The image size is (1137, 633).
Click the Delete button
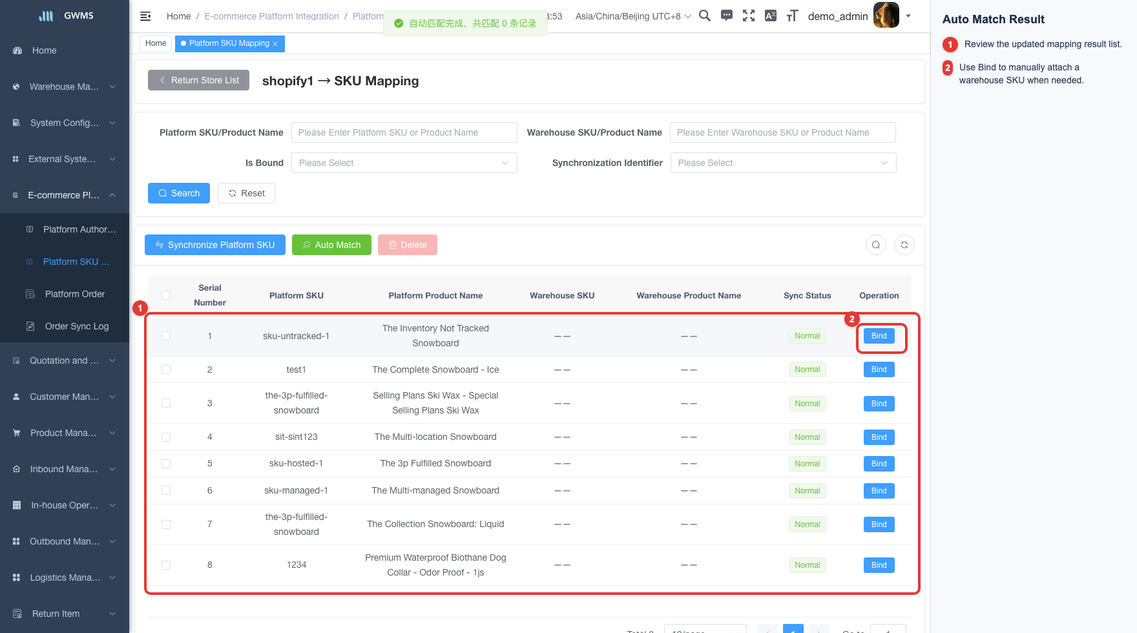(x=408, y=245)
